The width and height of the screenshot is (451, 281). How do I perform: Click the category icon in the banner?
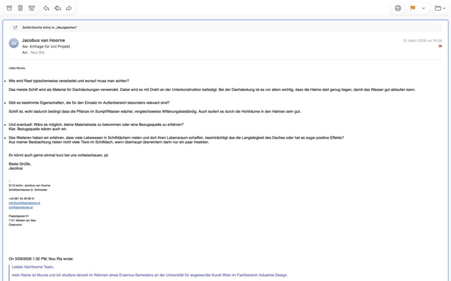pos(15,28)
